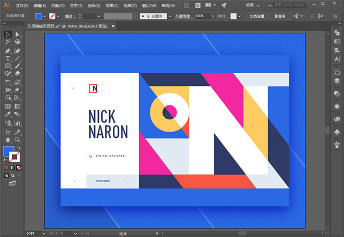The width and height of the screenshot is (344, 237).
Task: Switch to Gradient color mode button
Action: pos(13,168)
